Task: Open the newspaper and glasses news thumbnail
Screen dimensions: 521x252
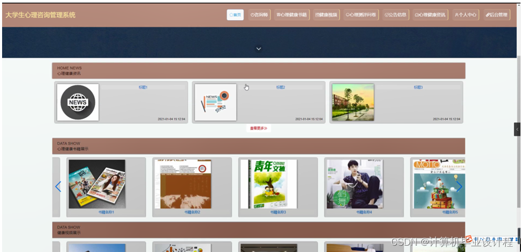Action: pyautogui.click(x=216, y=103)
